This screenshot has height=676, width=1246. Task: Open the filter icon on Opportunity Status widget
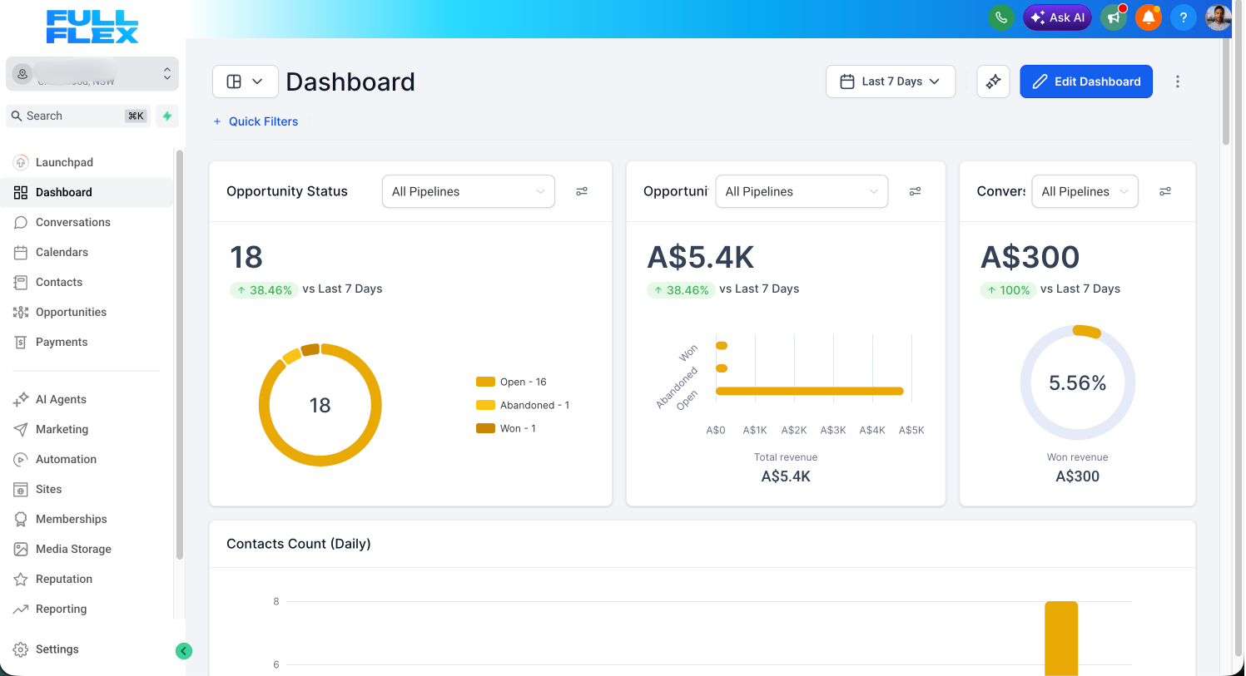[582, 191]
